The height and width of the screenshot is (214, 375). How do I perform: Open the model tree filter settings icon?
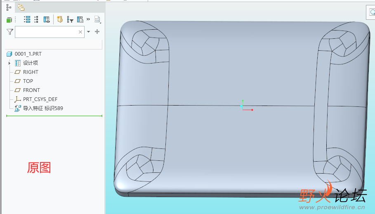[70, 20]
